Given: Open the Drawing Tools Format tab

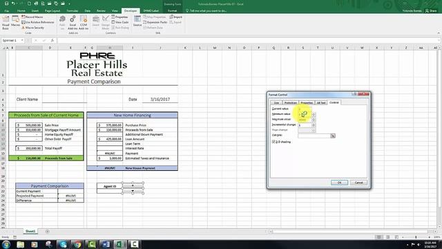Looking at the screenshot, I should pos(172,11).
